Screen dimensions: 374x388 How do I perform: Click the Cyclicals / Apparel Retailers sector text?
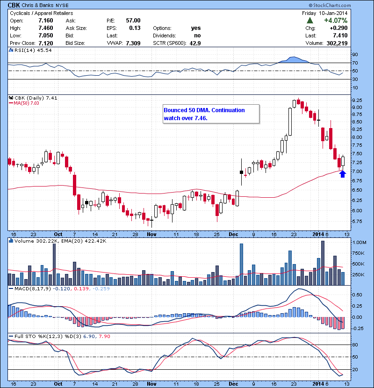42,14
